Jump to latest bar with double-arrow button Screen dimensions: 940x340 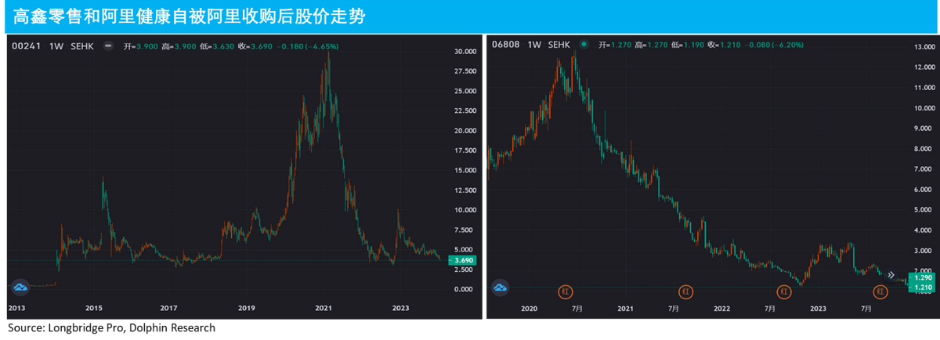(891, 275)
